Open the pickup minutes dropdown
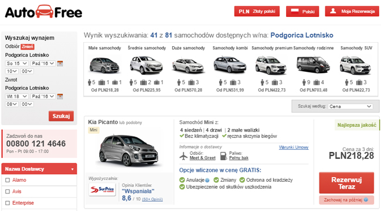The height and width of the screenshot is (211, 381). coord(27,71)
